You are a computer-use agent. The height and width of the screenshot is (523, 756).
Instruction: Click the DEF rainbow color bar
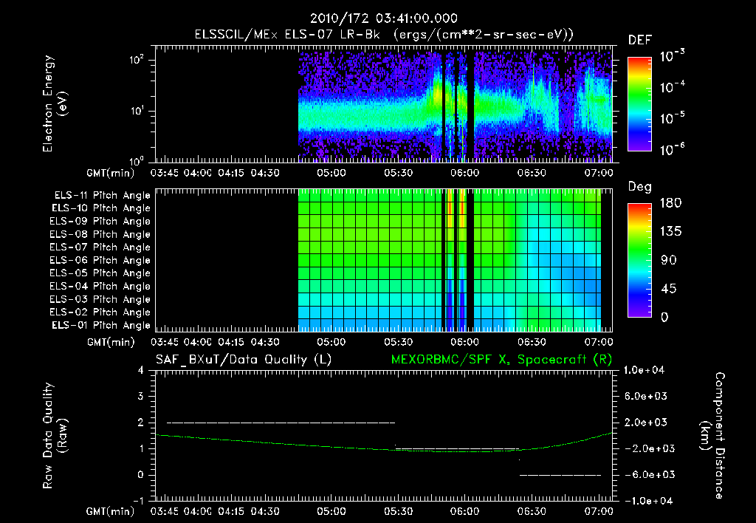tap(639, 104)
